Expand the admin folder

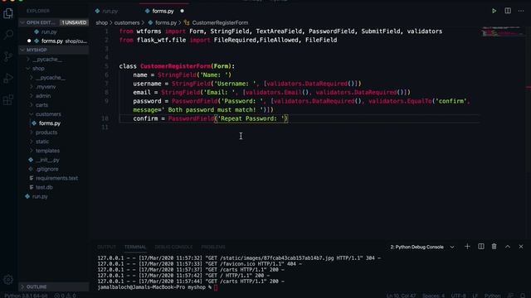tap(43, 96)
